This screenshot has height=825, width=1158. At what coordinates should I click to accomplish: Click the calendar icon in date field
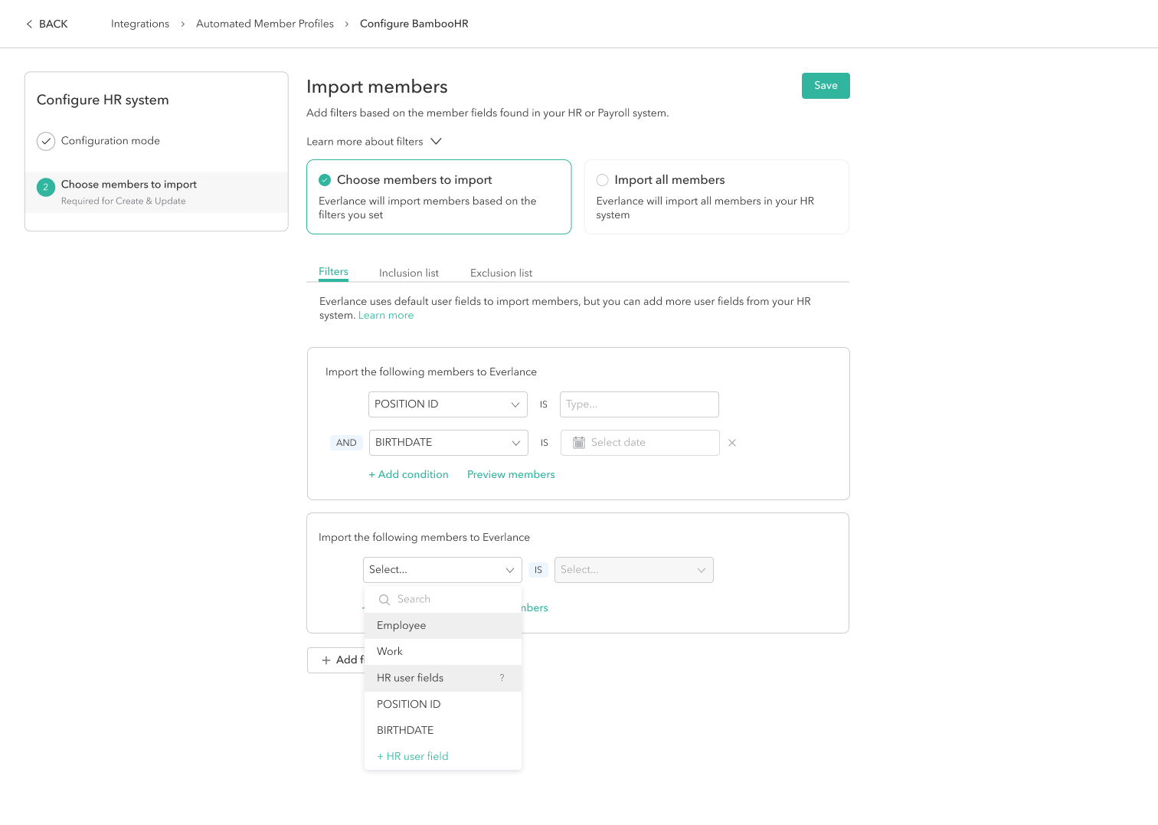coord(579,443)
